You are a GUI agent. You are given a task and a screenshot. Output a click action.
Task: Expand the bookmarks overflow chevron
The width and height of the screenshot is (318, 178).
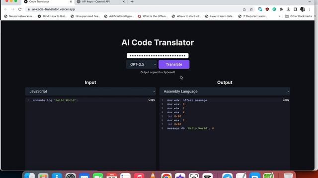(279, 16)
